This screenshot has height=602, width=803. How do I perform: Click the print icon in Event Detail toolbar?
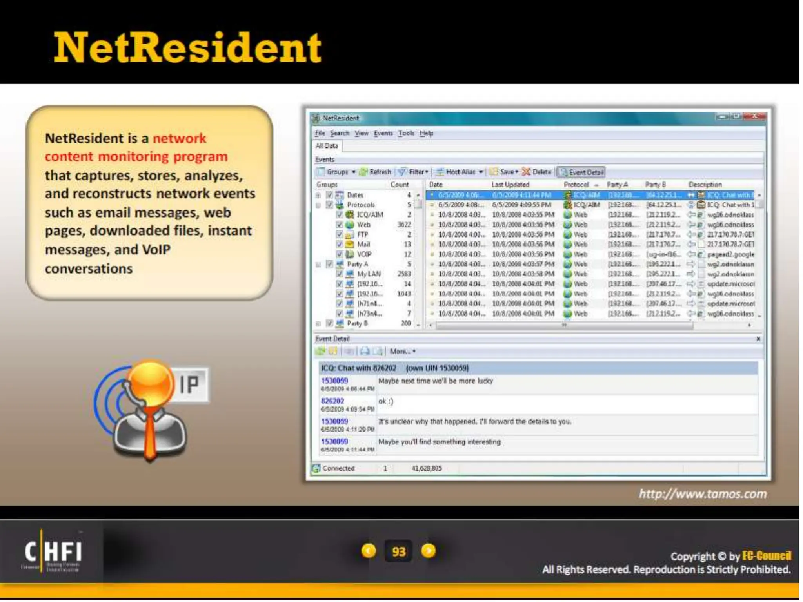tap(365, 351)
